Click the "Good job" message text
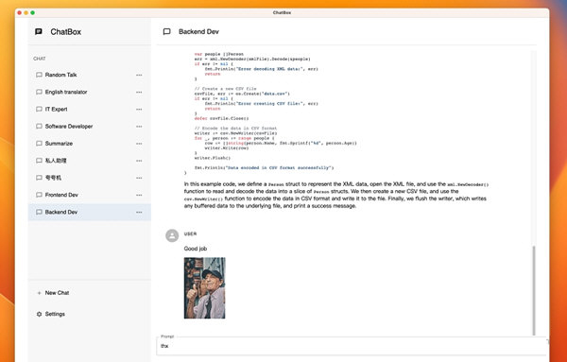Screen dimensions: 567x362 click(x=196, y=249)
